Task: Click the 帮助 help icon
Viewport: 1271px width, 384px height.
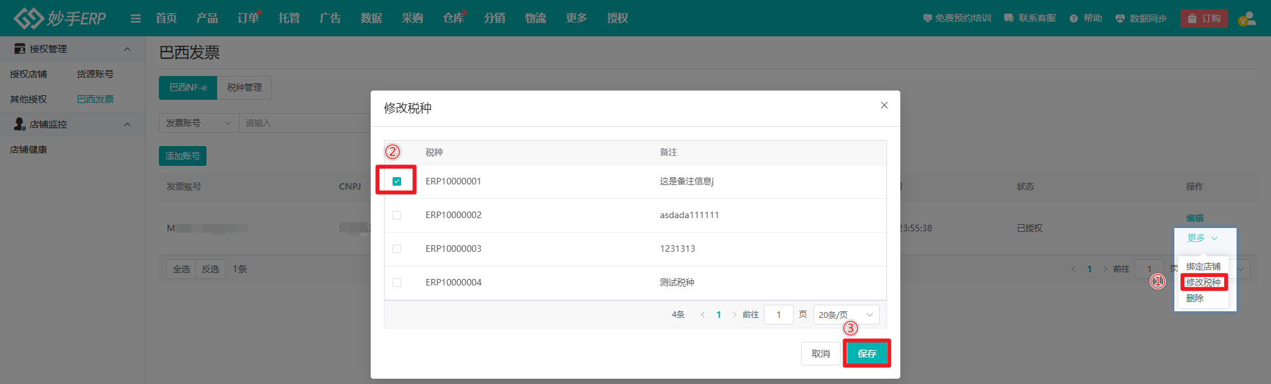Action: (x=1074, y=19)
